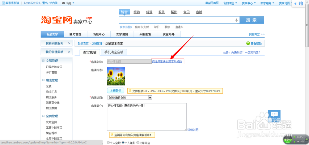Open 卖家服务 dropdown in top bar
This screenshot has width=309, height=145.
(x=267, y=3)
